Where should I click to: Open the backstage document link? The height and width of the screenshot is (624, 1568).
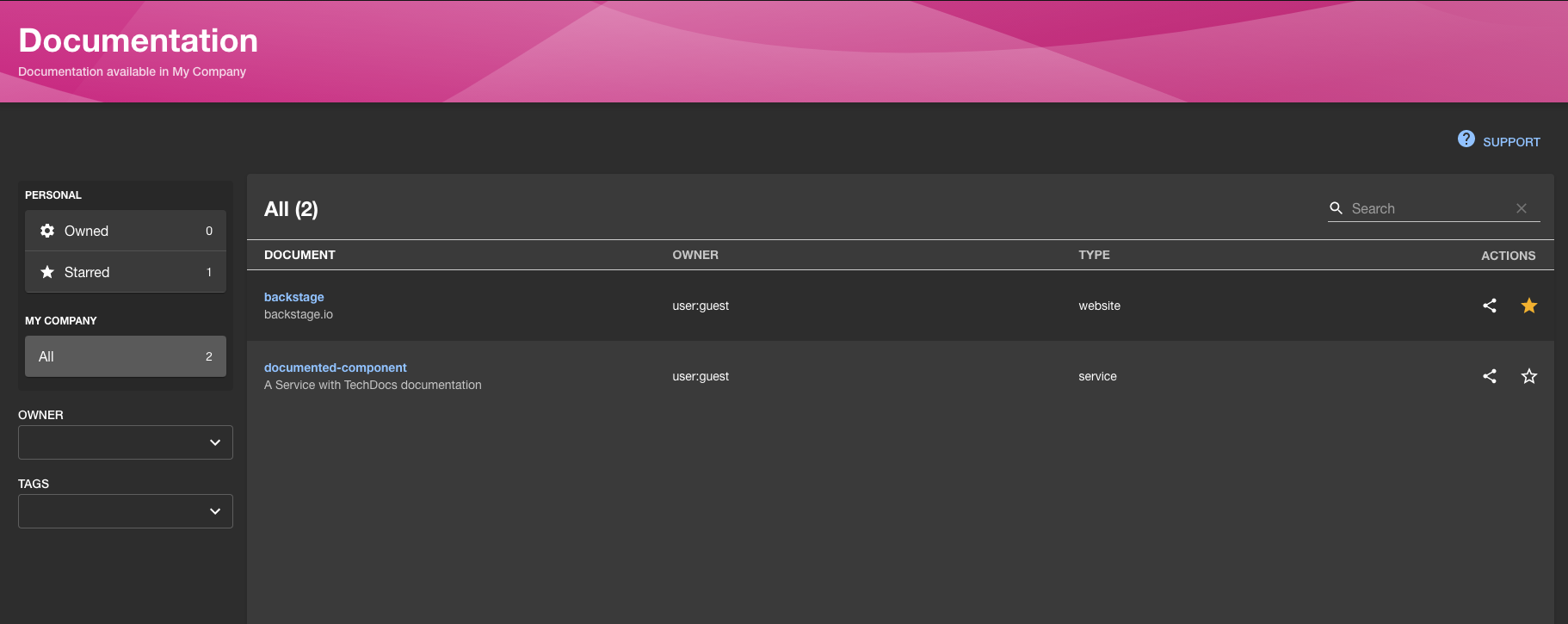pyautogui.click(x=293, y=297)
